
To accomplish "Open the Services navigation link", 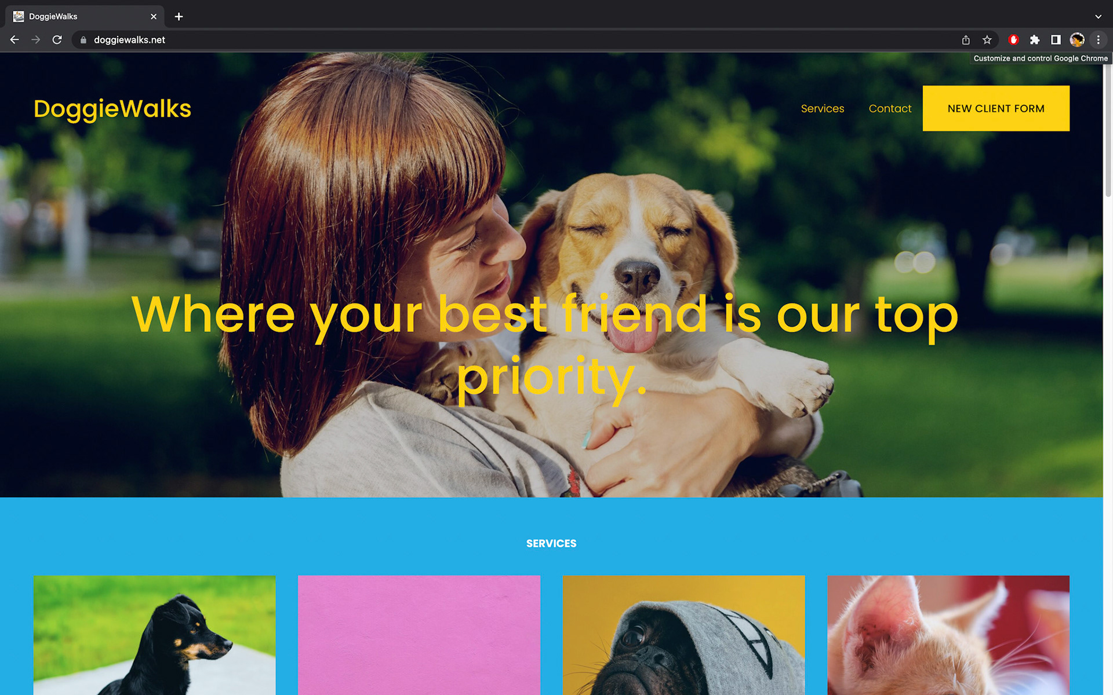I will tap(822, 109).
